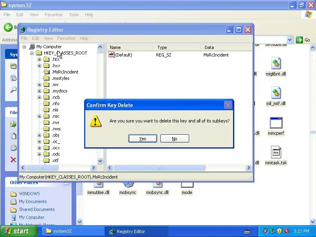
Task: Open Registry Editor Favorites menu
Action: 66,38
